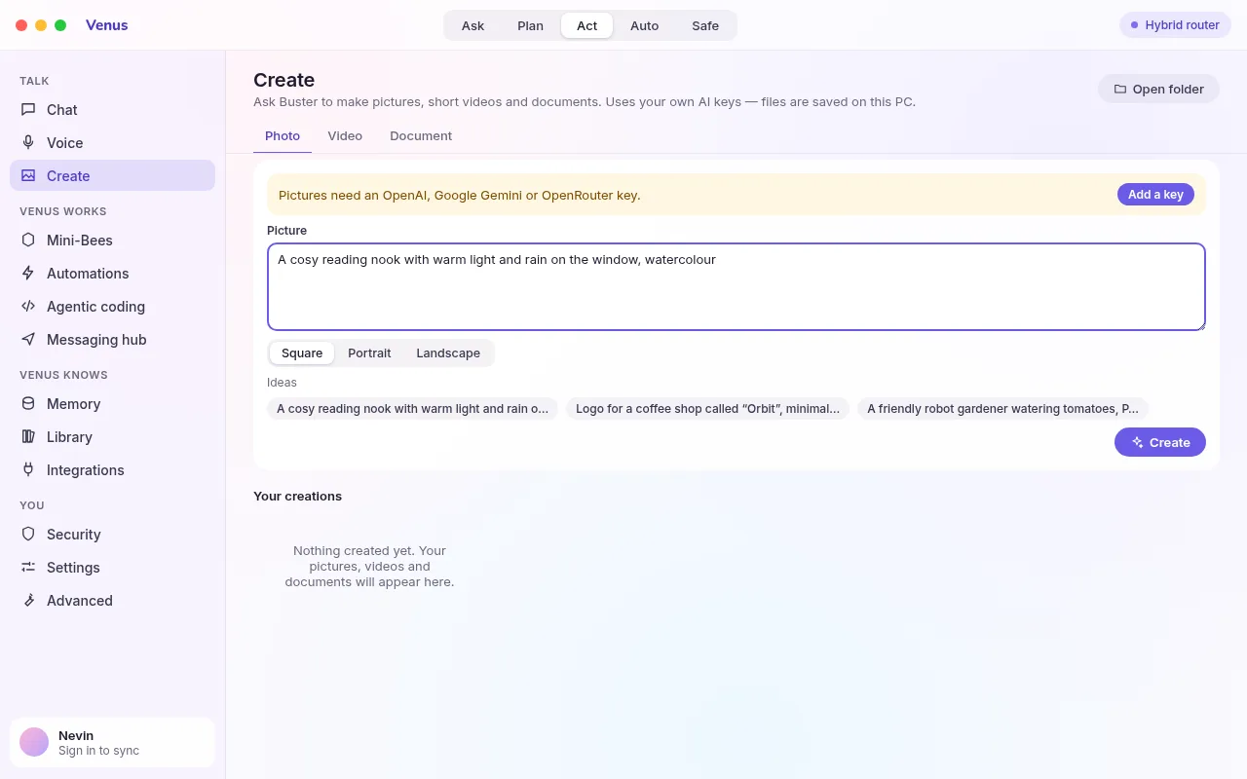Click the folder icon in Open folder
The image size is (1247, 779).
point(1120,90)
